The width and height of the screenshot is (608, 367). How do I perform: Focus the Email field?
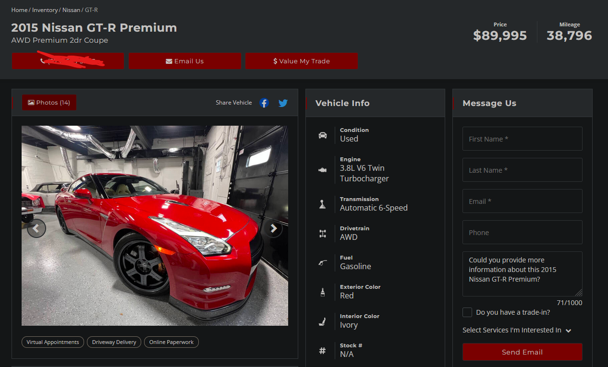click(x=522, y=201)
